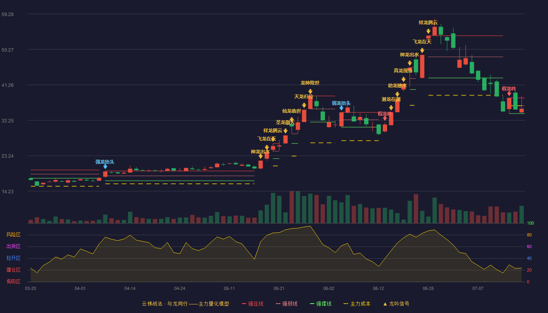Click the 04-01 date axis label
The image size is (548, 313).
pos(80,288)
